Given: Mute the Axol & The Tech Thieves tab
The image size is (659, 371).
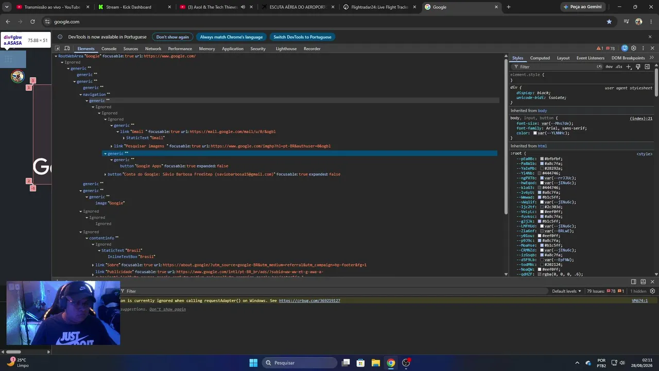Looking at the screenshot, I should click(x=243, y=7).
